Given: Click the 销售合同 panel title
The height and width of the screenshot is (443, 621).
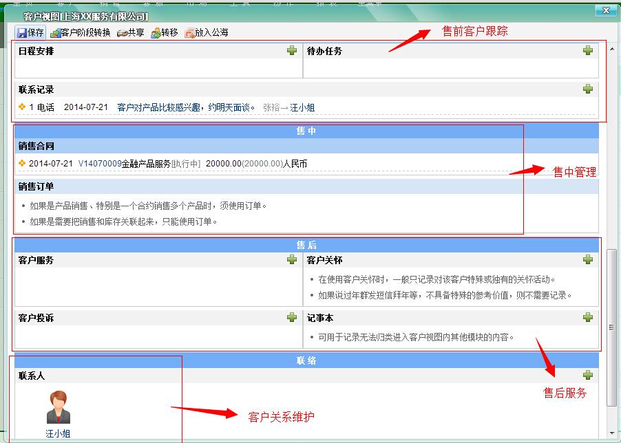Looking at the screenshot, I should pyautogui.click(x=36, y=146).
